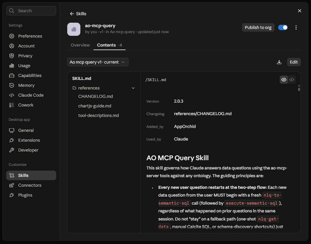
Task: Click the Edit button
Action: click(294, 62)
